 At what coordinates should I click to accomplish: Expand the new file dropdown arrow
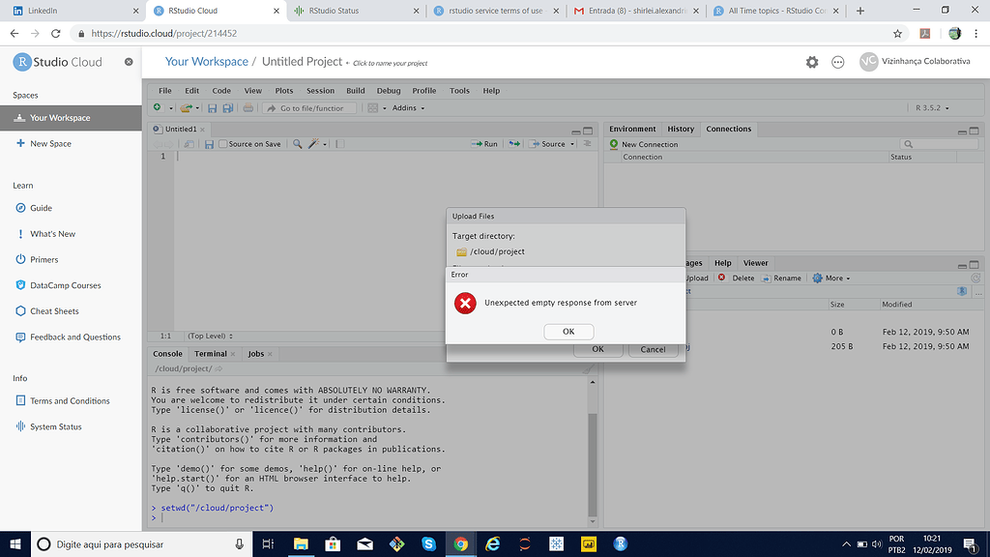click(170, 108)
